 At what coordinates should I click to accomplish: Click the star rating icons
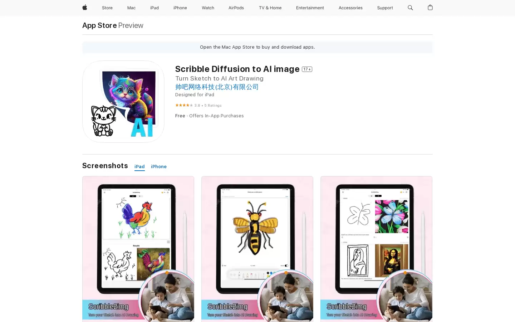184,105
